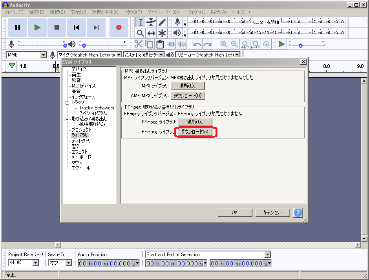Click the キャンセル button
The height and width of the screenshot is (280, 369).
[x=272, y=213]
